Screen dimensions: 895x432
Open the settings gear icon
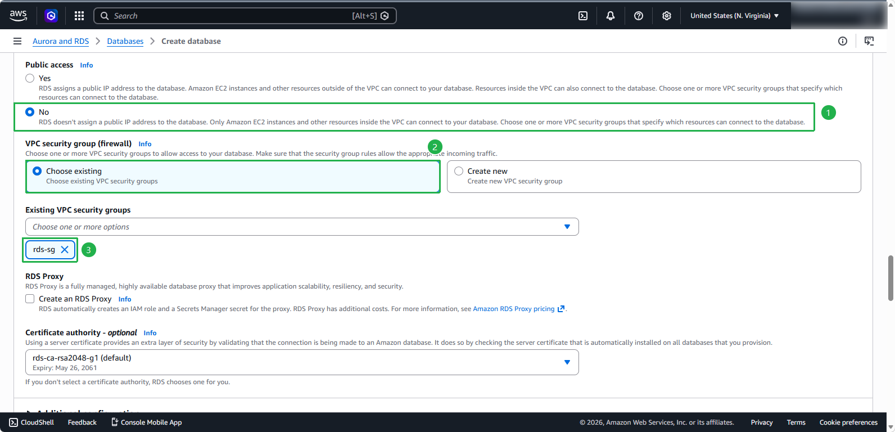pyautogui.click(x=667, y=16)
